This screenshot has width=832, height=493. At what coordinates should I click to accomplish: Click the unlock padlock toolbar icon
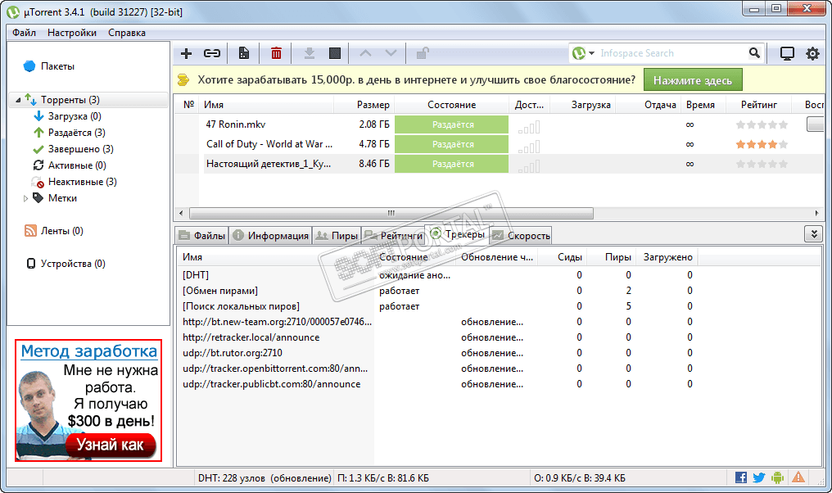(423, 53)
